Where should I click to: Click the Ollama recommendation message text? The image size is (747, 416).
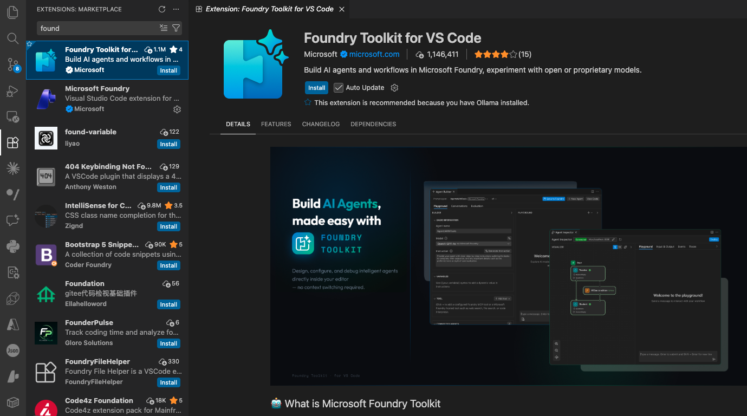click(x=421, y=102)
